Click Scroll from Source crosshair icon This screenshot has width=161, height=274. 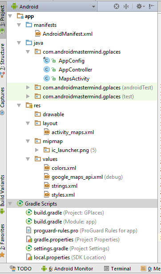coord(117,6)
